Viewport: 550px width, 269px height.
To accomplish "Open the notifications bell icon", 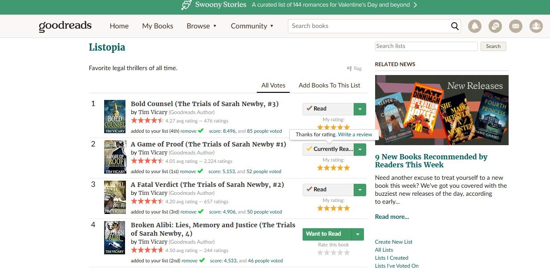I will 475,26.
